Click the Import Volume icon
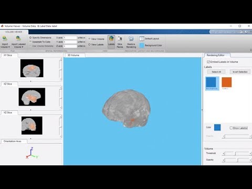Viewport: 252px width, 189px height. click(x=5, y=38)
